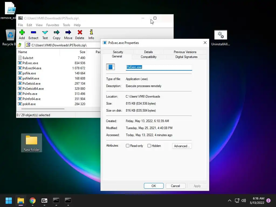Click the PsExec.exe file icon in 7-Zip
The width and height of the screenshot is (276, 207).
(20, 63)
